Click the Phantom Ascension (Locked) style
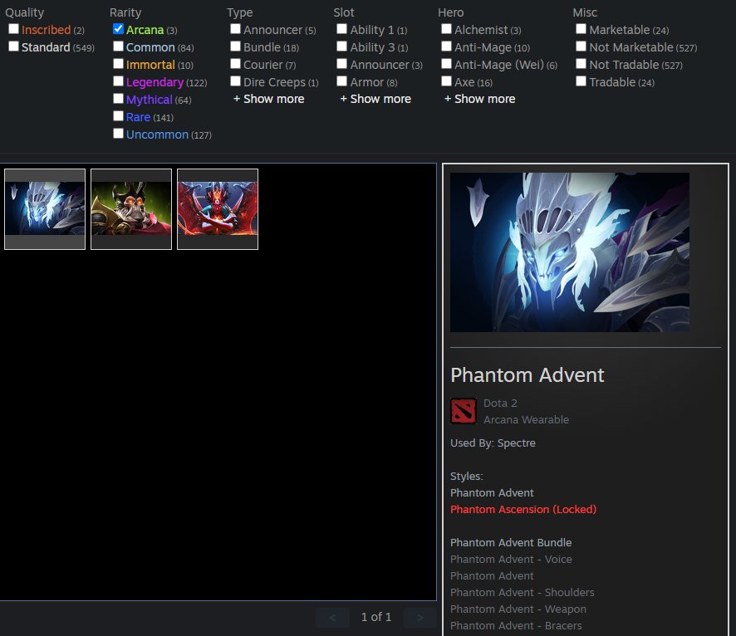The height and width of the screenshot is (636, 736). tap(523, 509)
